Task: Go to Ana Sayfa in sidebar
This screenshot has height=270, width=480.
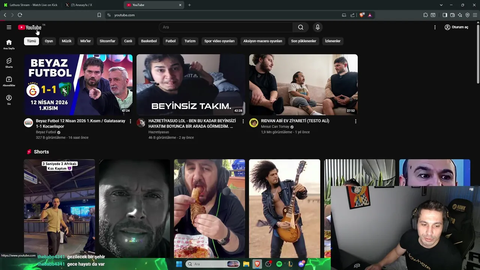Action: [x=9, y=44]
